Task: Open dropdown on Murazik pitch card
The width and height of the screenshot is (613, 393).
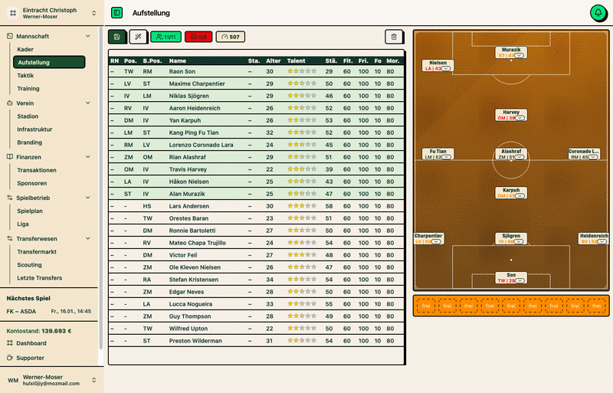Action: click(520, 55)
